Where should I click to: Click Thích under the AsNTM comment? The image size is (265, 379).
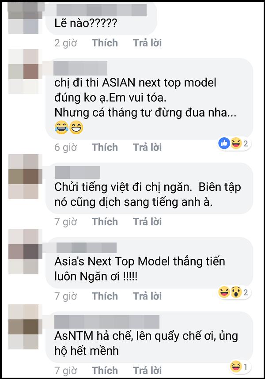(105, 370)
